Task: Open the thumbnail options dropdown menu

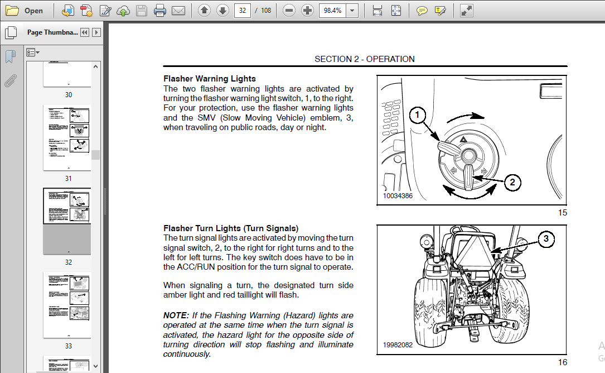Action: (33, 52)
